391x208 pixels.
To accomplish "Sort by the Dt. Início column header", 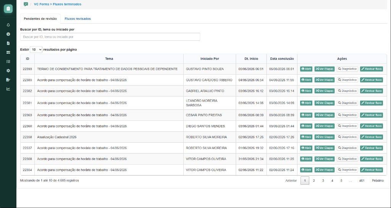I will [x=251, y=59].
